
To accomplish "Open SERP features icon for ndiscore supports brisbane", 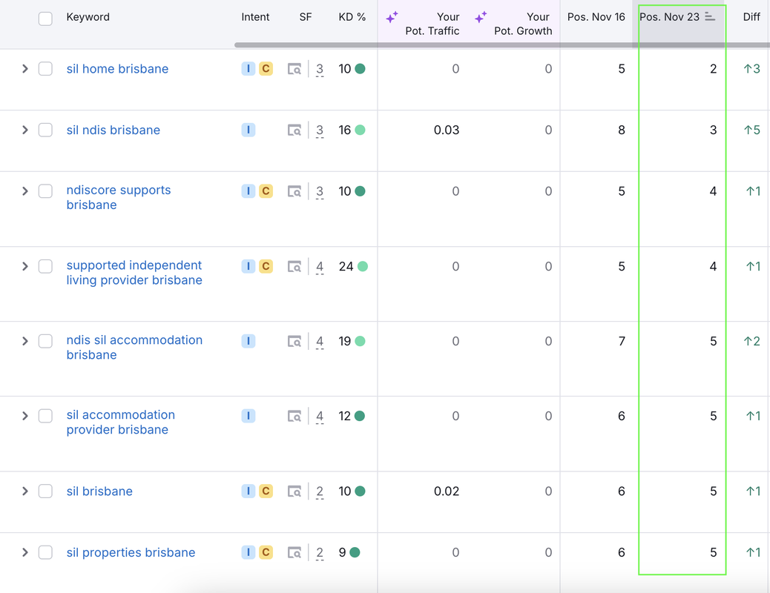I will 294,191.
